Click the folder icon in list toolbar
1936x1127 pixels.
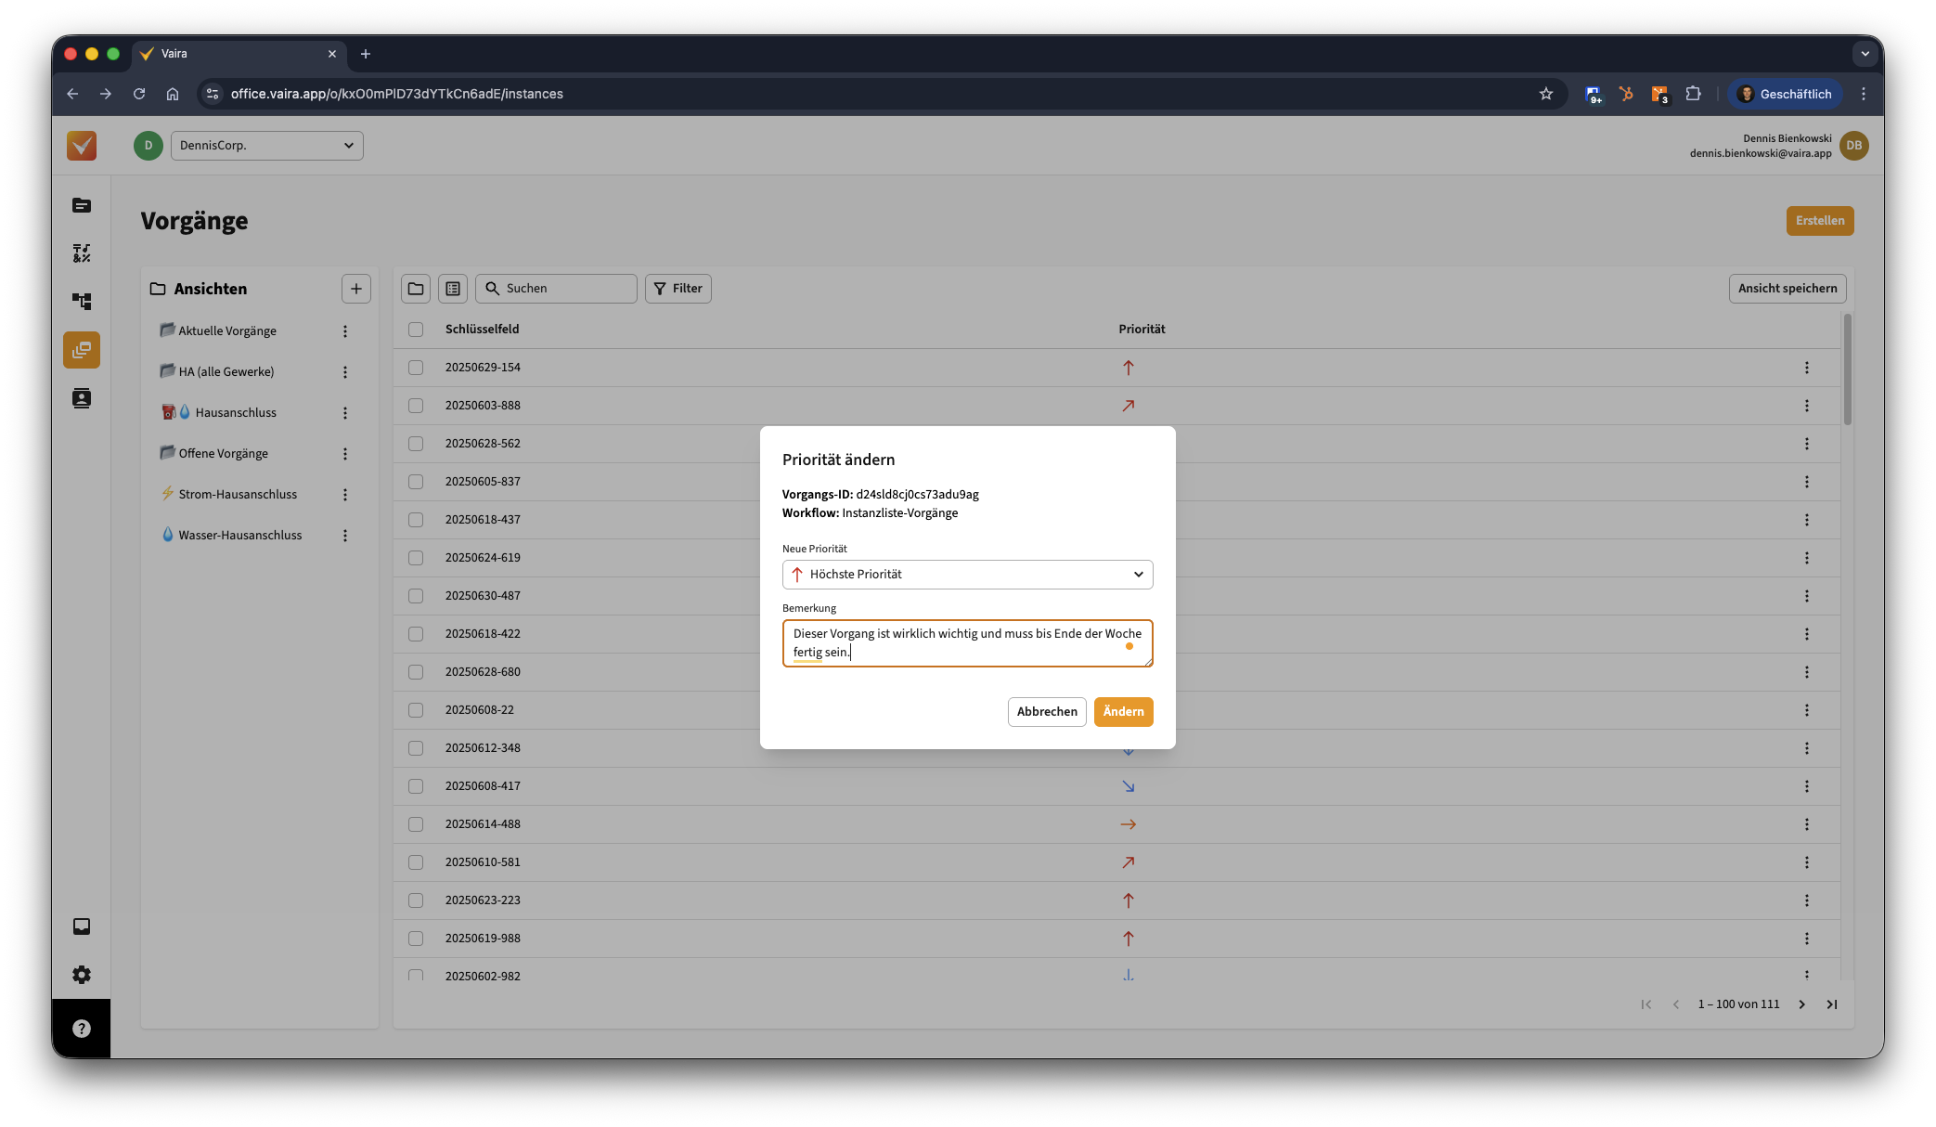tap(416, 289)
